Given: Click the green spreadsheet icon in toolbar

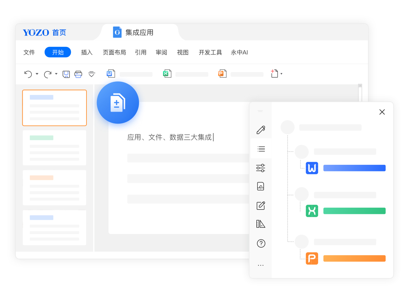Looking at the screenshot, I should click(x=167, y=74).
